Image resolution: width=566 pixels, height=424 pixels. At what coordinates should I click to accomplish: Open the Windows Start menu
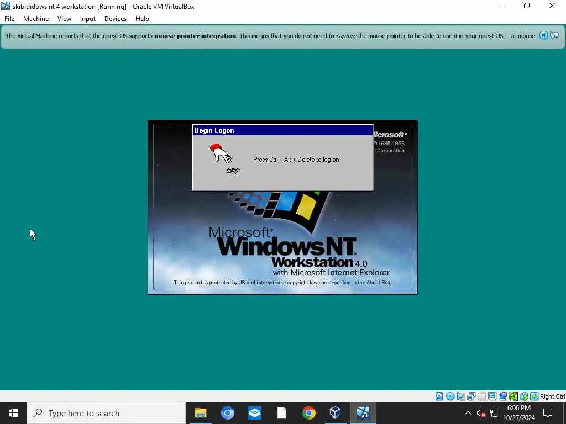[x=13, y=413]
